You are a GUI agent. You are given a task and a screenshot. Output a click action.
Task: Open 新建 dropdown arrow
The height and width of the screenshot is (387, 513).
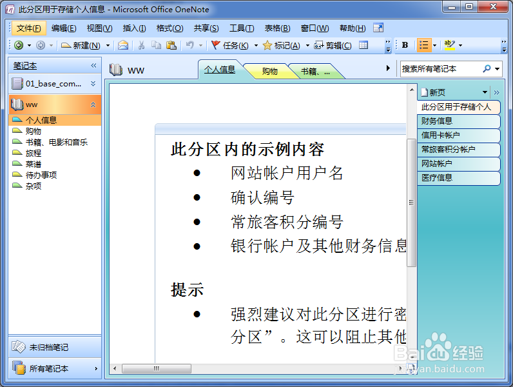[x=108, y=45]
